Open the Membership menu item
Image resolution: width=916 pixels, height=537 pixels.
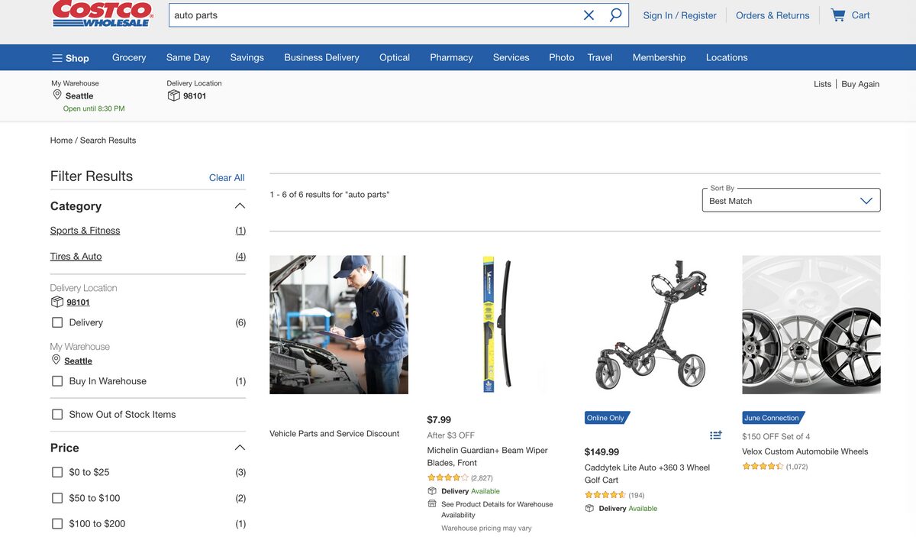tap(659, 57)
